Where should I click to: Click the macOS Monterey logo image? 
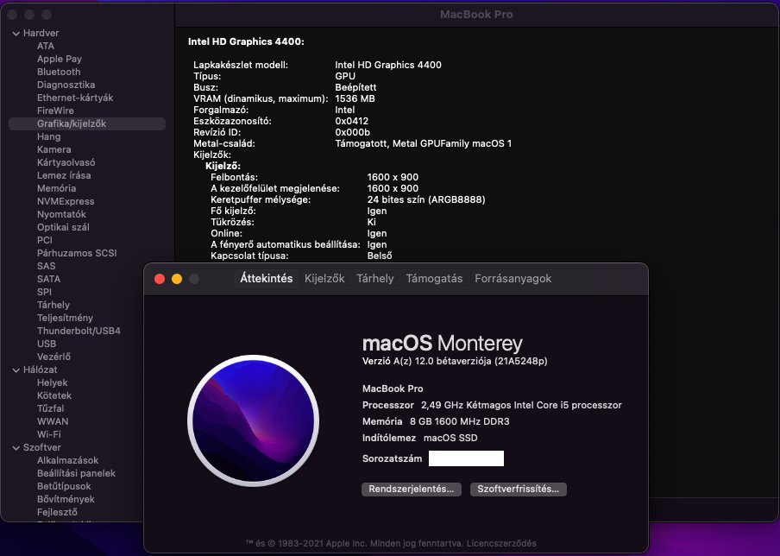[x=253, y=420]
